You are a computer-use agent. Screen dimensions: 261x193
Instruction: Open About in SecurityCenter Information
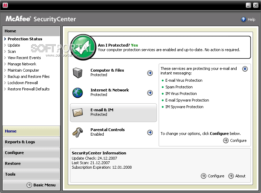(237, 176)
